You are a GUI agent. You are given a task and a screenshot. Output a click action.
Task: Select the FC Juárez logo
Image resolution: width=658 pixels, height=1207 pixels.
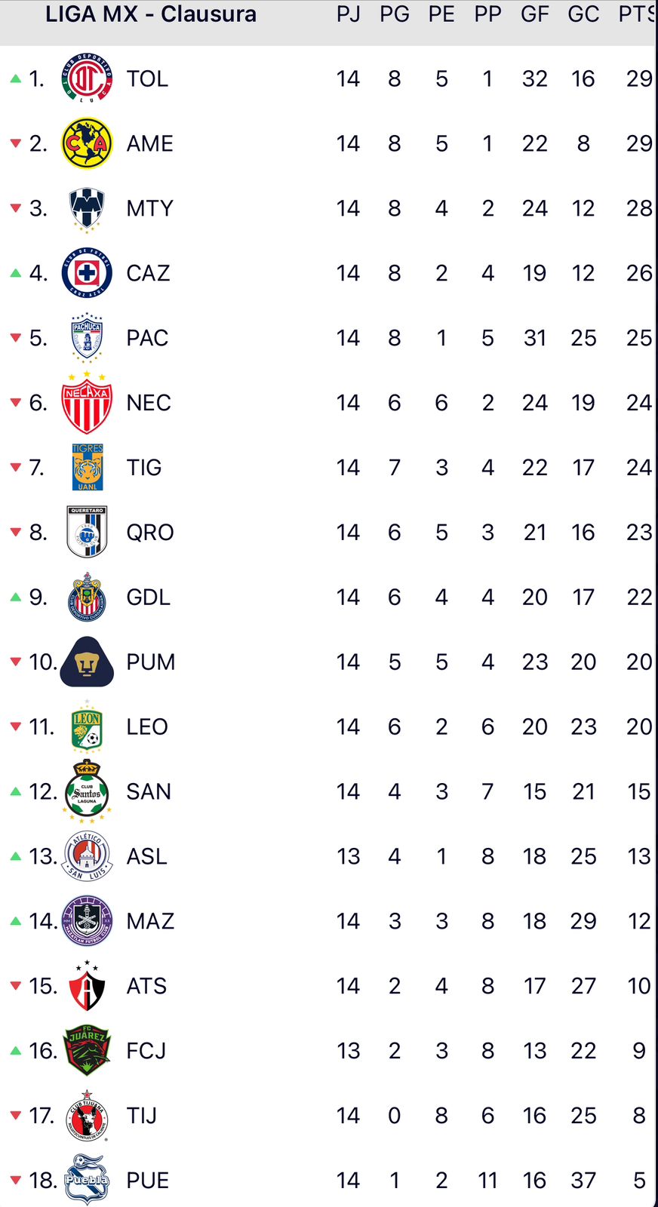tap(87, 1050)
